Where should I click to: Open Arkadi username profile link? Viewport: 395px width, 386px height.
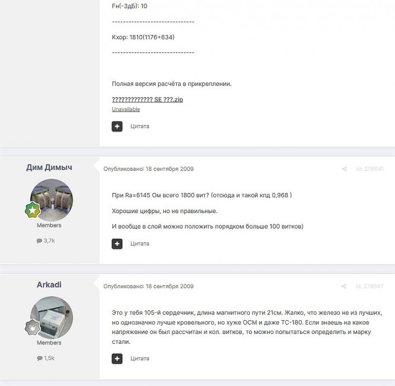tap(49, 285)
